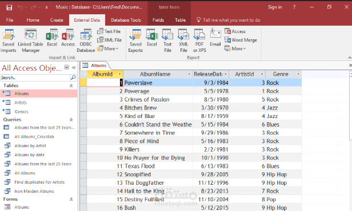Open Genre column filter dropdown
The height and width of the screenshot is (211, 352).
click(x=298, y=74)
